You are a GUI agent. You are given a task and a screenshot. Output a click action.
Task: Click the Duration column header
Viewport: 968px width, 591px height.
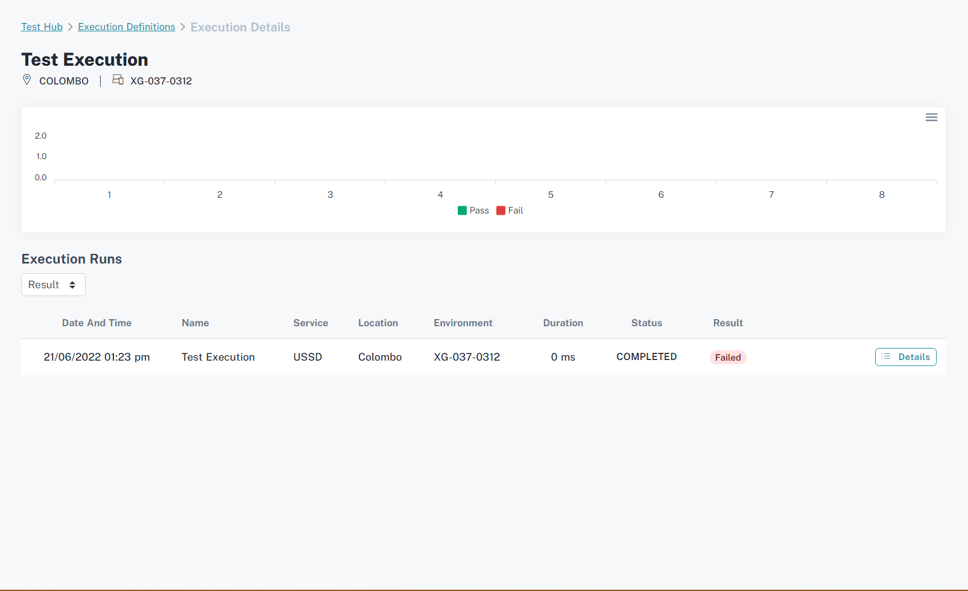(563, 323)
